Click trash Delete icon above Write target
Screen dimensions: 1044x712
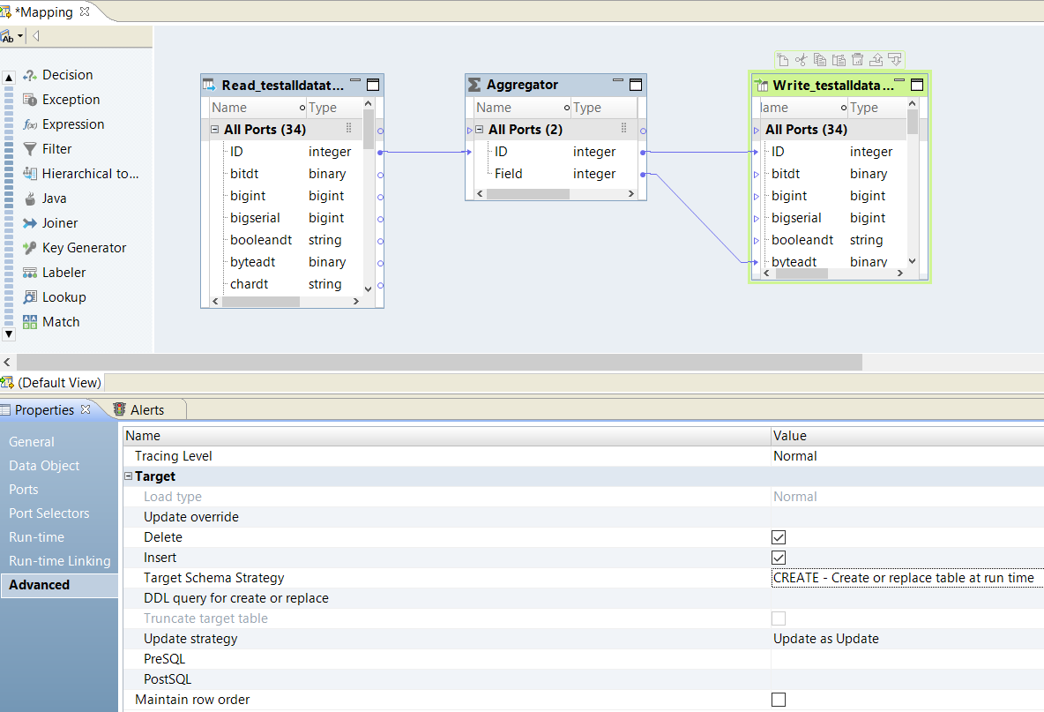pos(857,60)
